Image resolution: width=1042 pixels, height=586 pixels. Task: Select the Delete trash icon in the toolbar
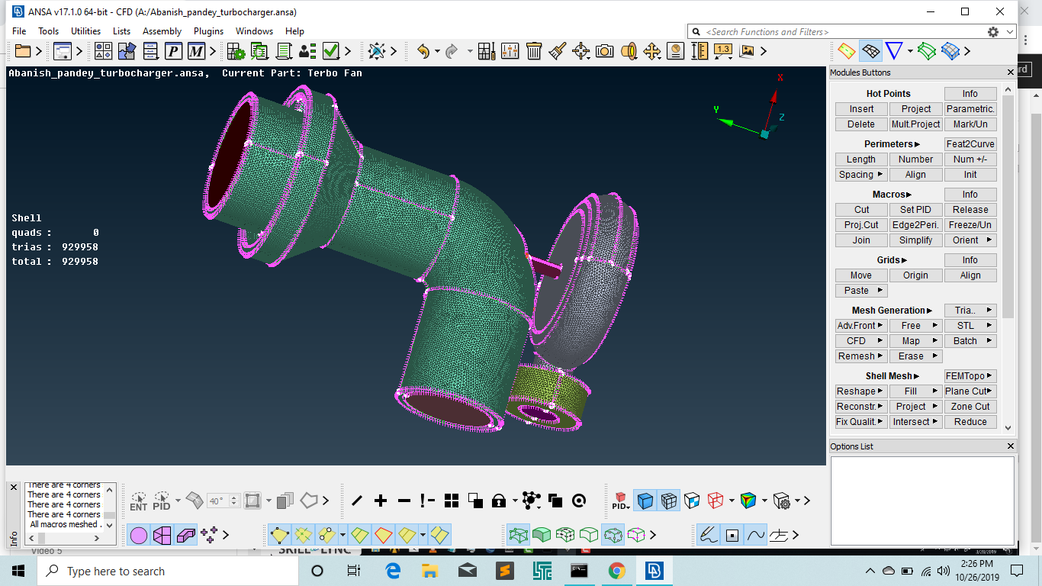click(x=532, y=51)
